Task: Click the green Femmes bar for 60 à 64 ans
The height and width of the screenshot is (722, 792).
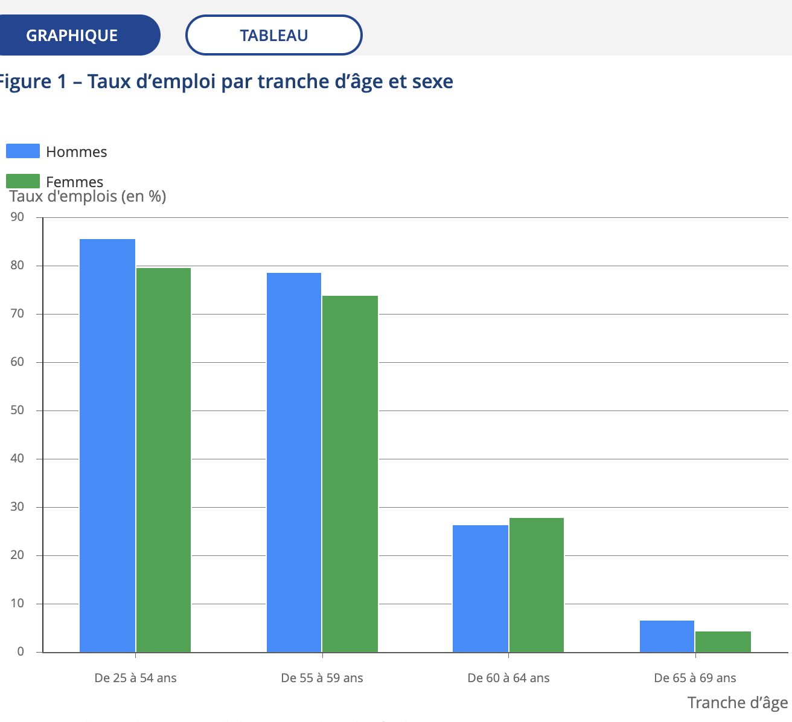Action: pos(537,585)
